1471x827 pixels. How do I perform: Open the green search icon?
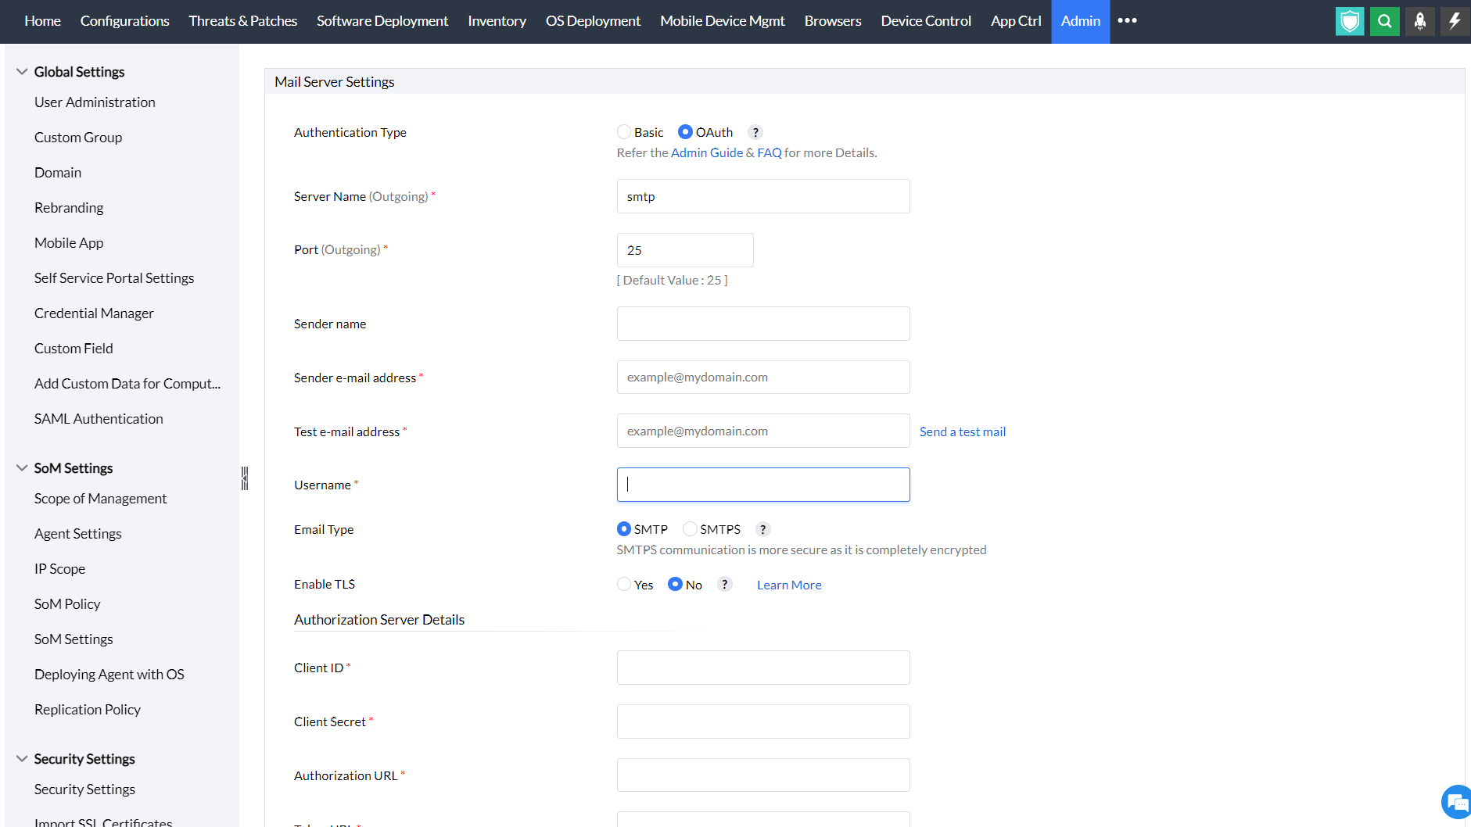[1384, 21]
